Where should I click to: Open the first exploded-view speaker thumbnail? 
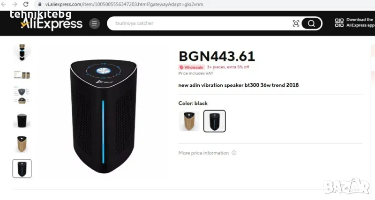(x=22, y=52)
